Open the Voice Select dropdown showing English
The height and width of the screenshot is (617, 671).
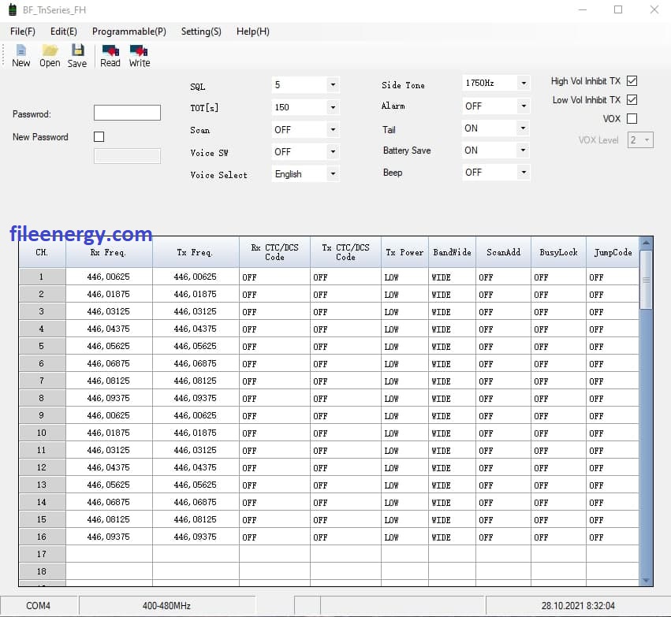pos(306,173)
